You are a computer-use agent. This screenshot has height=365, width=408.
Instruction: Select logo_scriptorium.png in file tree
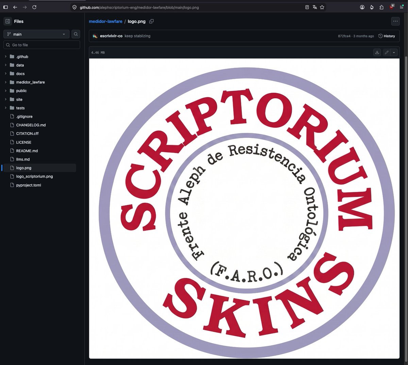[34, 176]
